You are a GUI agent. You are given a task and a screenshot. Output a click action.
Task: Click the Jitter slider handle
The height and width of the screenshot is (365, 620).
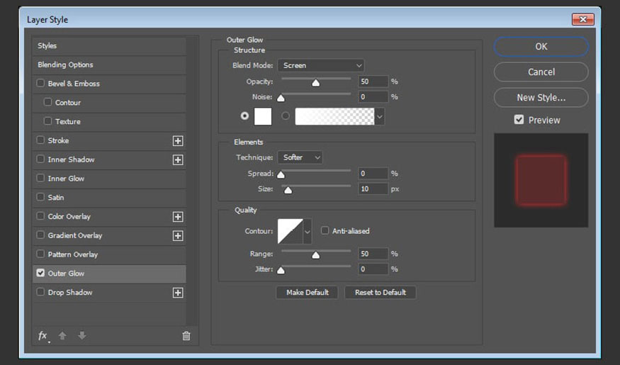[281, 271]
